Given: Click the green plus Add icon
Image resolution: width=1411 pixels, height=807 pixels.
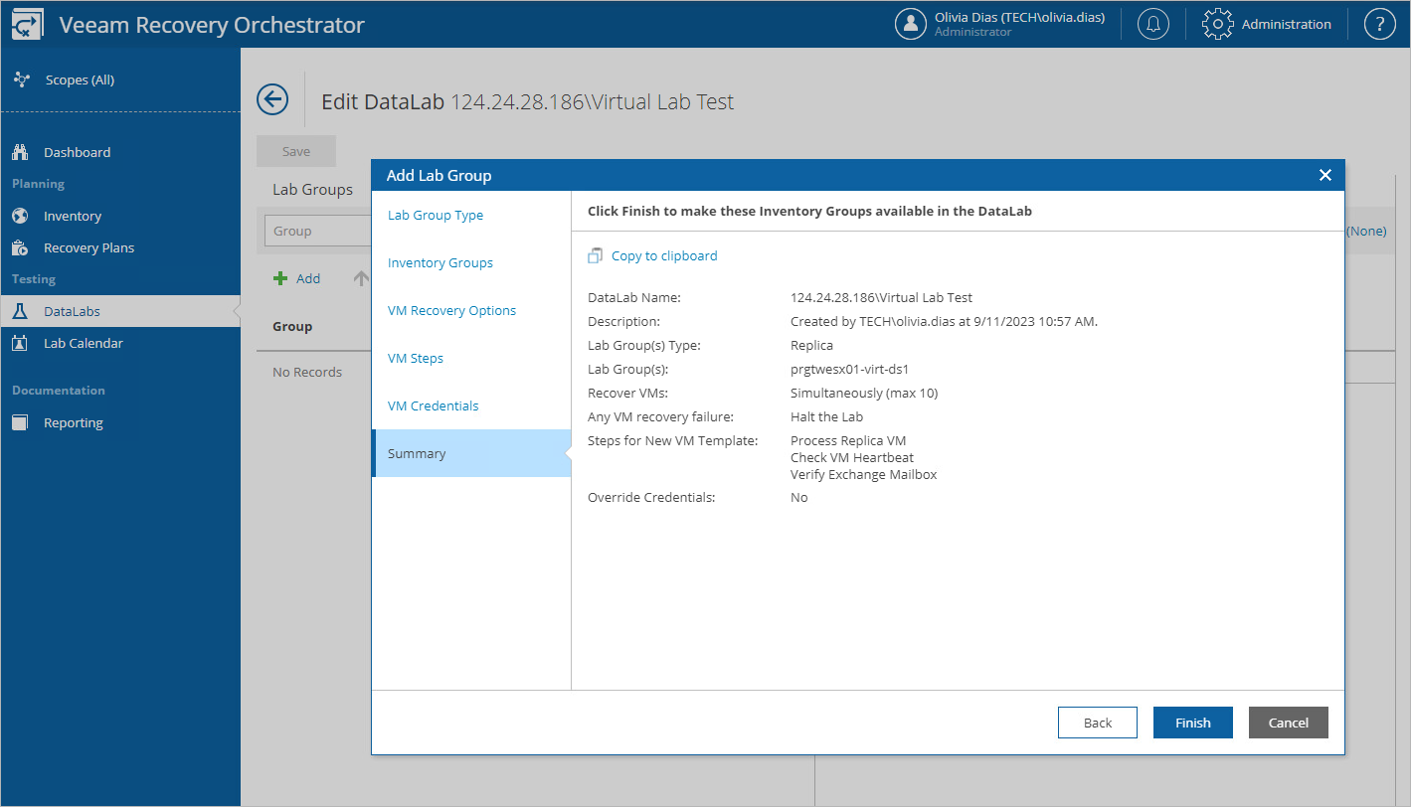Looking at the screenshot, I should 280,279.
